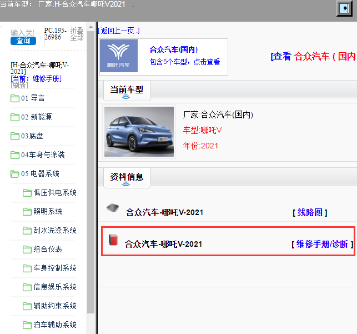Collapse the 05 电器系统 open folder icon
Viewport: 357px width, 334px height.
pos(15,174)
